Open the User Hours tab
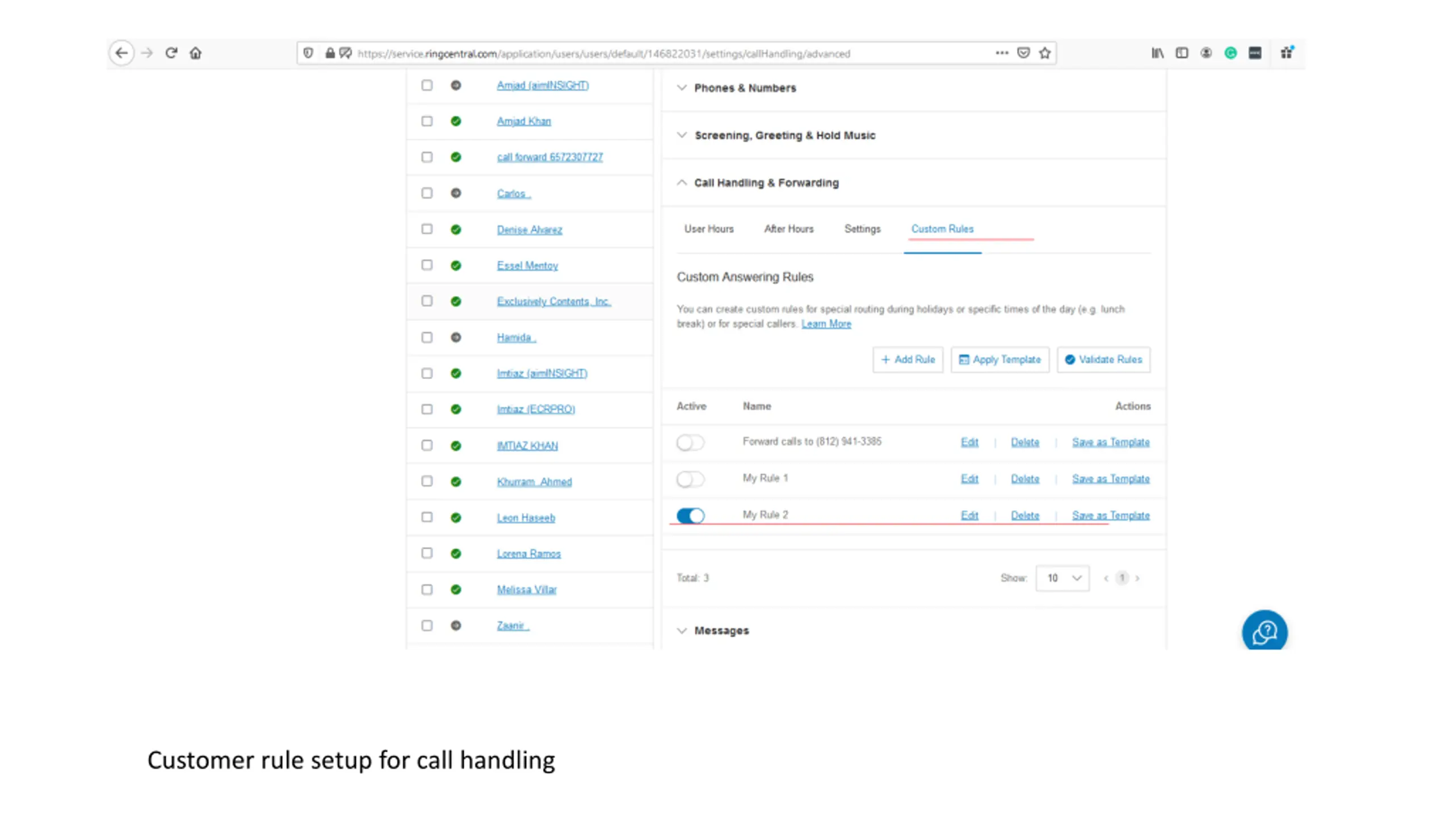 coord(708,229)
